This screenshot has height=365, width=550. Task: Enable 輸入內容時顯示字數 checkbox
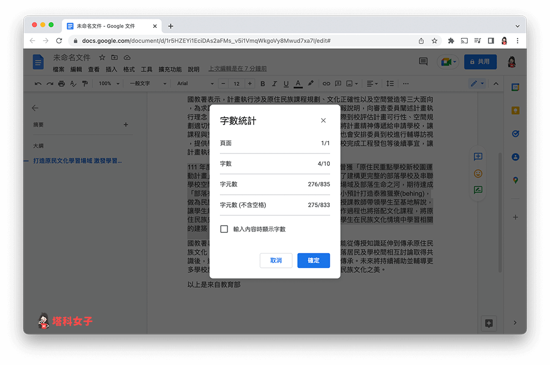[224, 229]
